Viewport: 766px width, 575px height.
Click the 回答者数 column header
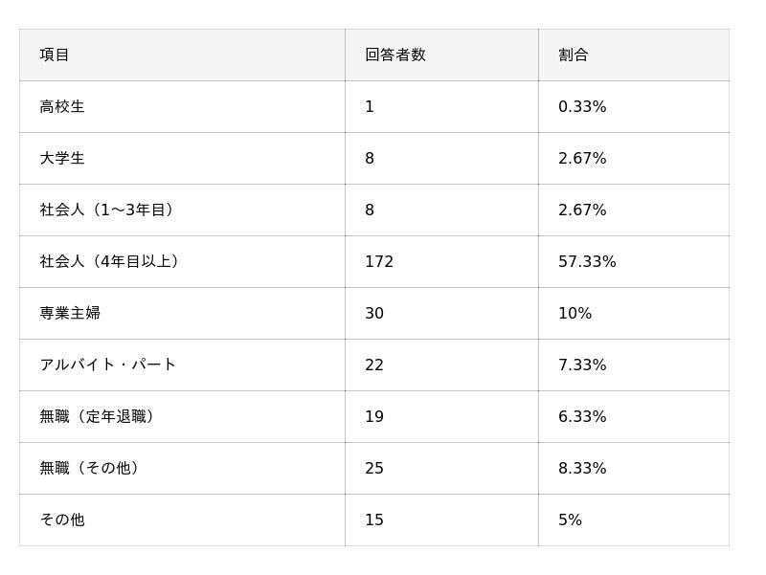point(394,55)
